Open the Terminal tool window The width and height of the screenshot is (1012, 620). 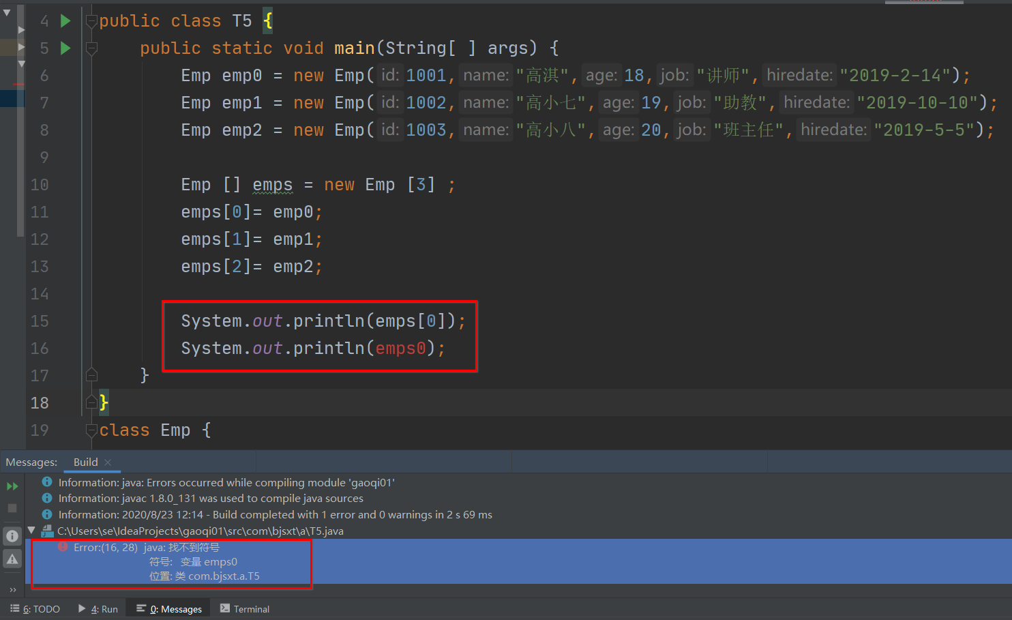click(x=245, y=609)
